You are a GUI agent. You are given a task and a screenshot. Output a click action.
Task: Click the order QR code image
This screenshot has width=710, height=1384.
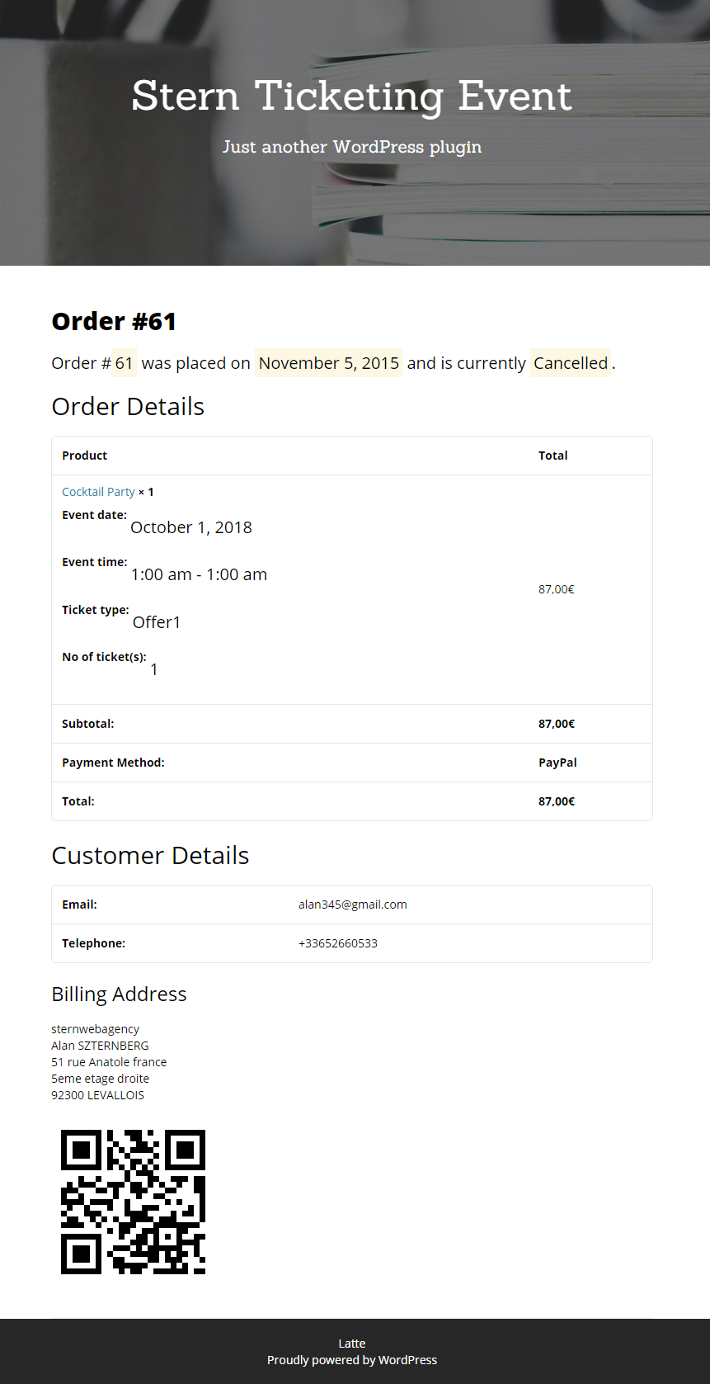[x=133, y=1202]
